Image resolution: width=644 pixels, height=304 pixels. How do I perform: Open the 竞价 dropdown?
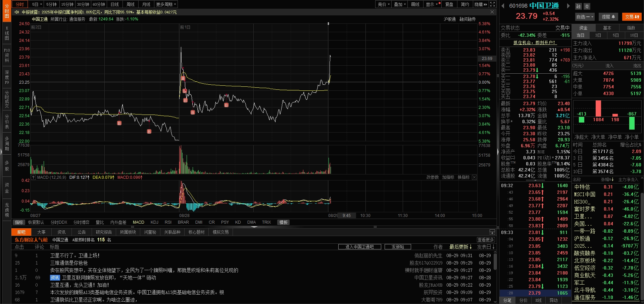point(384,4)
